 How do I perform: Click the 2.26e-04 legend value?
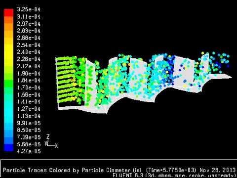(x=29, y=59)
